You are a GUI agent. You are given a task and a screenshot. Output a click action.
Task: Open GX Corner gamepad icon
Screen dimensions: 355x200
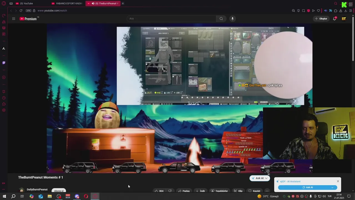[x=11, y=3]
